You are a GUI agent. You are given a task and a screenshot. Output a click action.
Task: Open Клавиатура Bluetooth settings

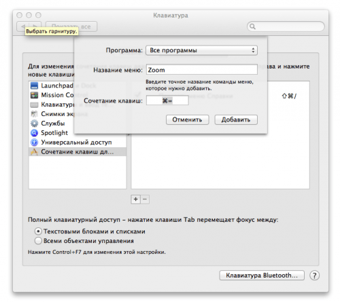[262, 276]
